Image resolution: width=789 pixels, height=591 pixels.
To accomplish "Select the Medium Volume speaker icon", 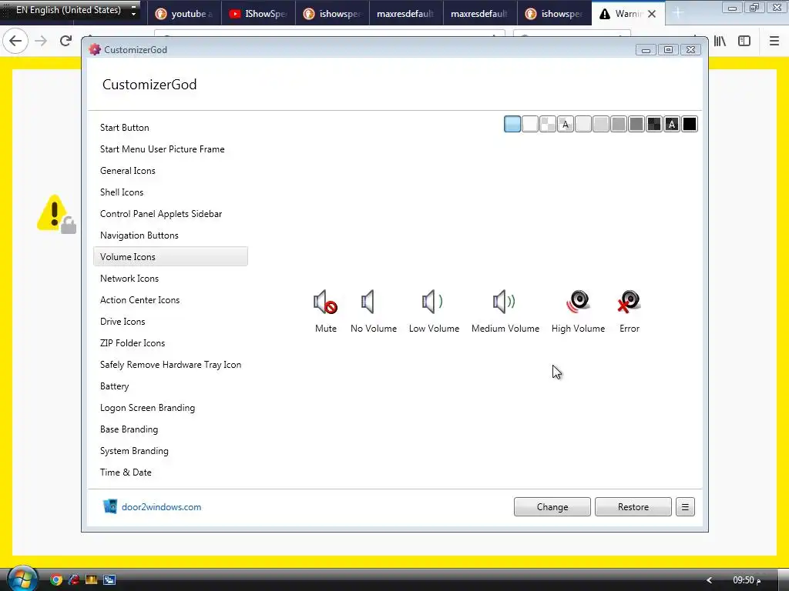I will coord(504,302).
